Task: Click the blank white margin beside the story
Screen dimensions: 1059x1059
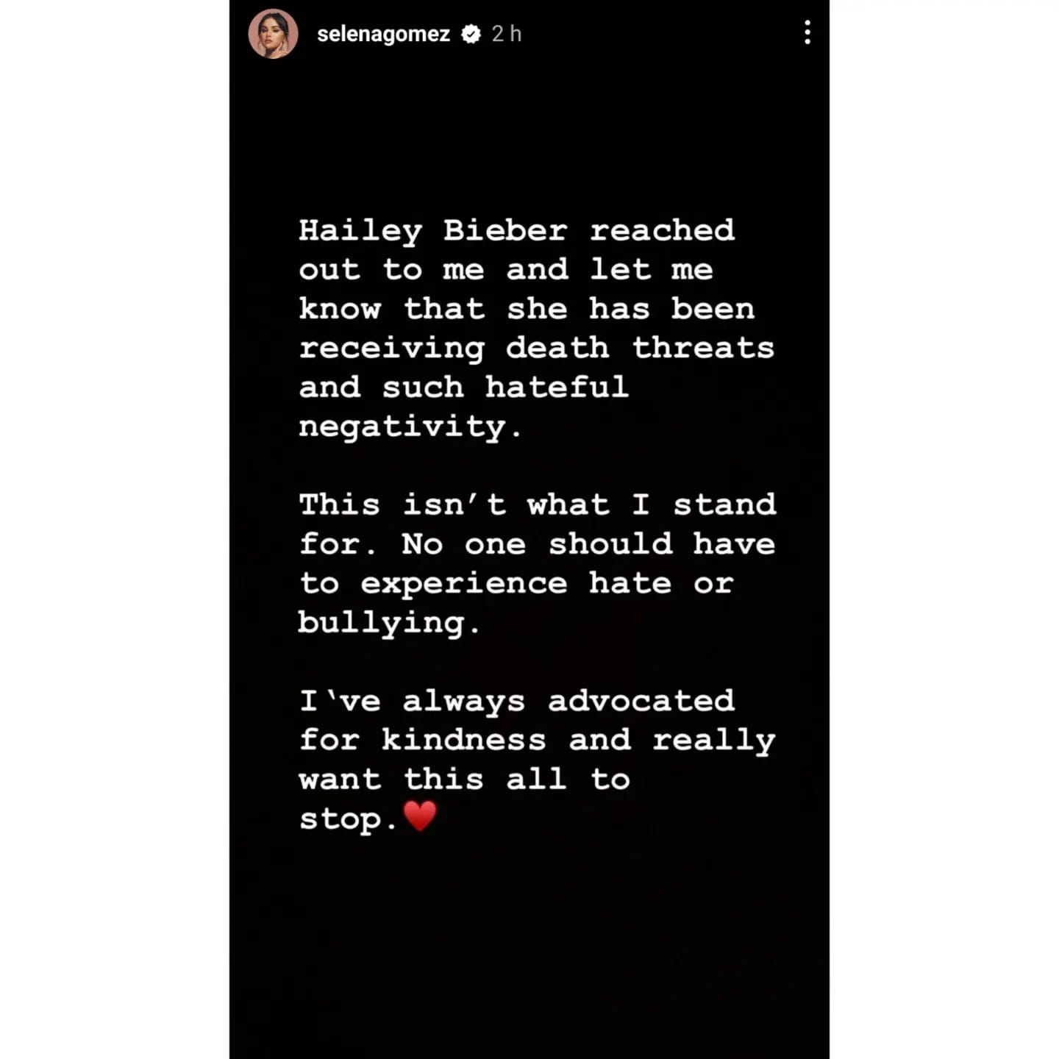Action: (114, 529)
